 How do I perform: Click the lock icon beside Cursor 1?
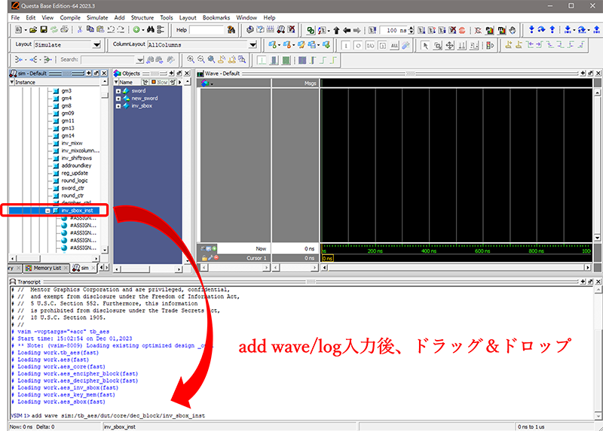click(x=204, y=258)
